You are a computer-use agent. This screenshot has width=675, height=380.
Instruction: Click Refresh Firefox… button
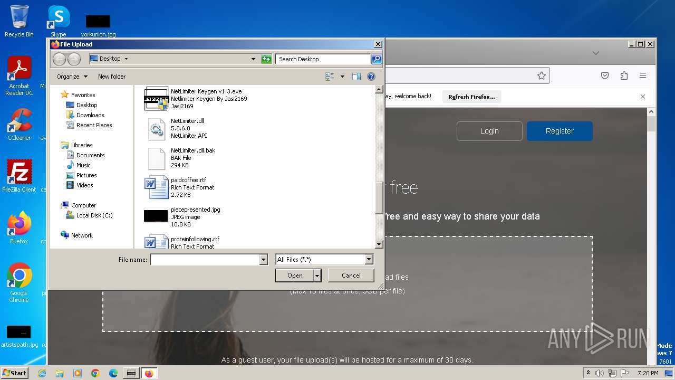(471, 97)
